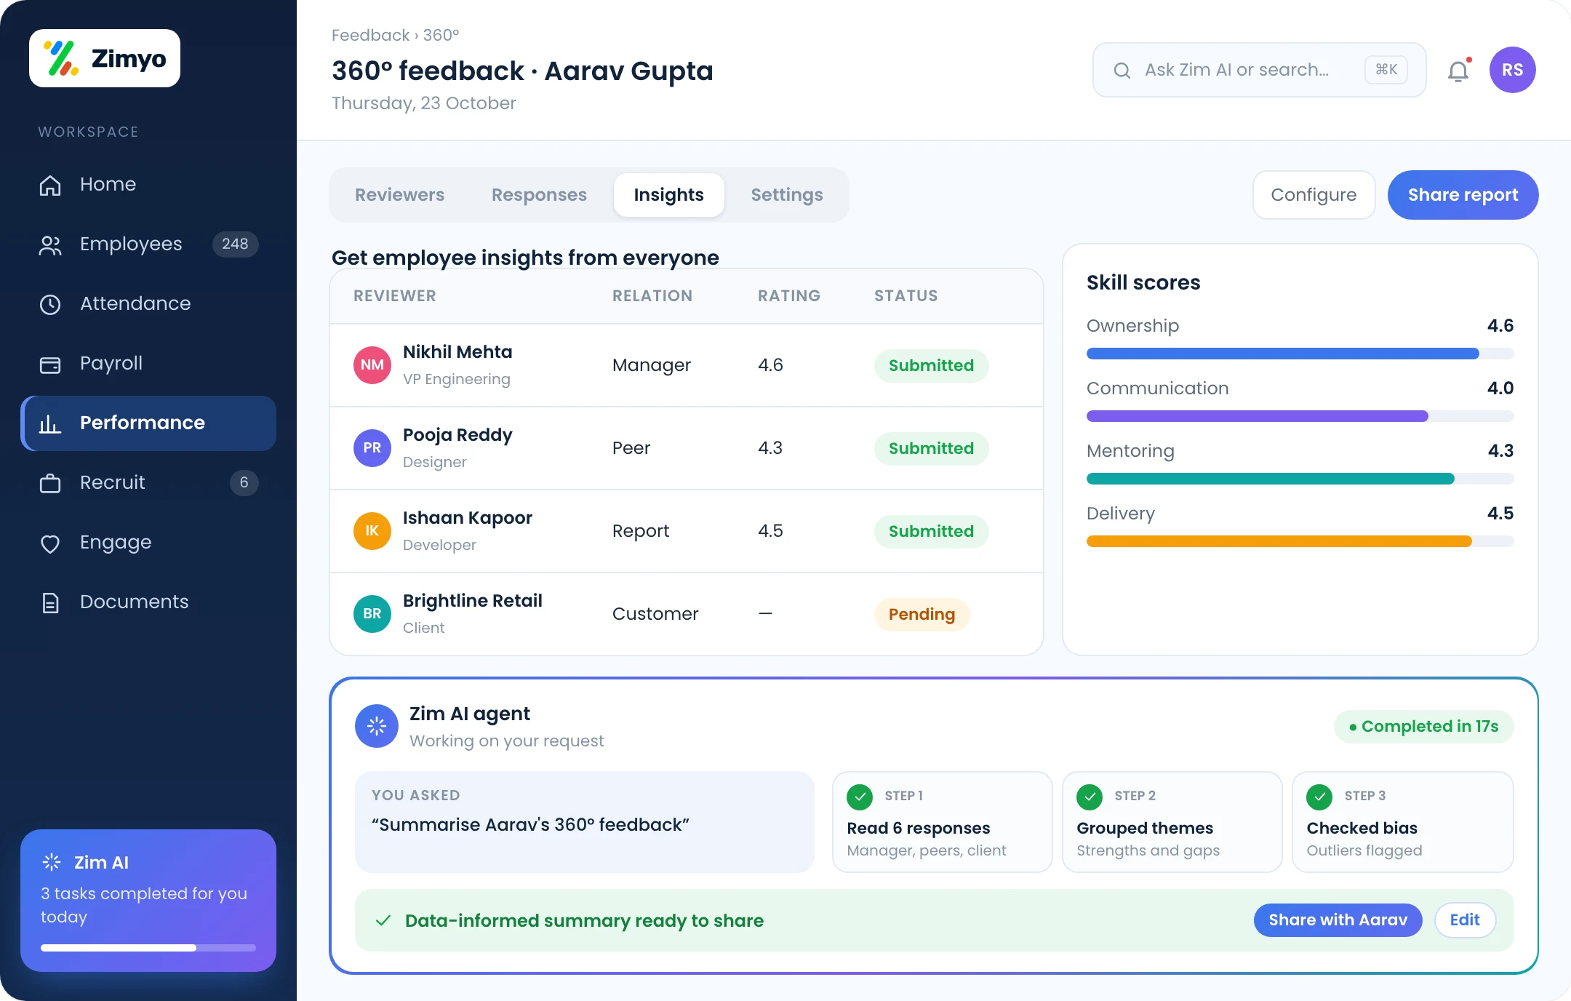
Task: Click the Ownership score bar
Action: coord(1300,354)
